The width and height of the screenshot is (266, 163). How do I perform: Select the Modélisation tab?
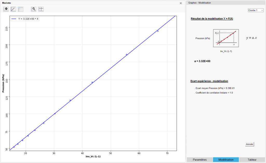point(226,160)
